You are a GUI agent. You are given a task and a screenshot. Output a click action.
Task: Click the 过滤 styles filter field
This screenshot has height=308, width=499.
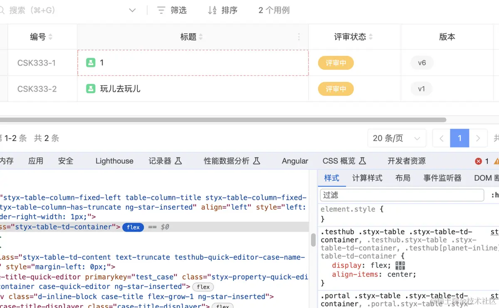click(402, 195)
